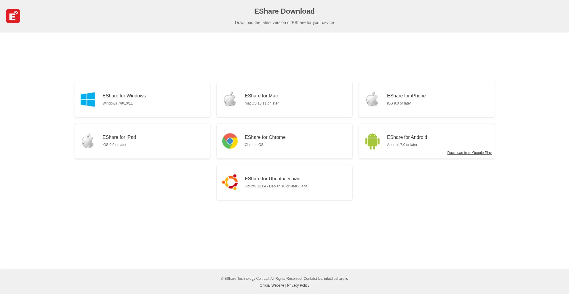Click 'iOS 9.0 or later' under iPad
569x294 pixels.
114,145
